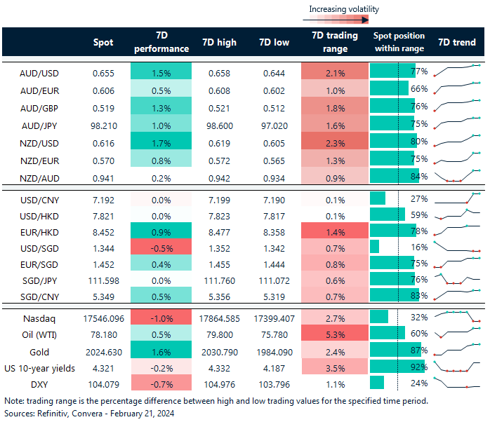
Task: Click the Gold 7D trend sparkline
Action: (x=457, y=349)
